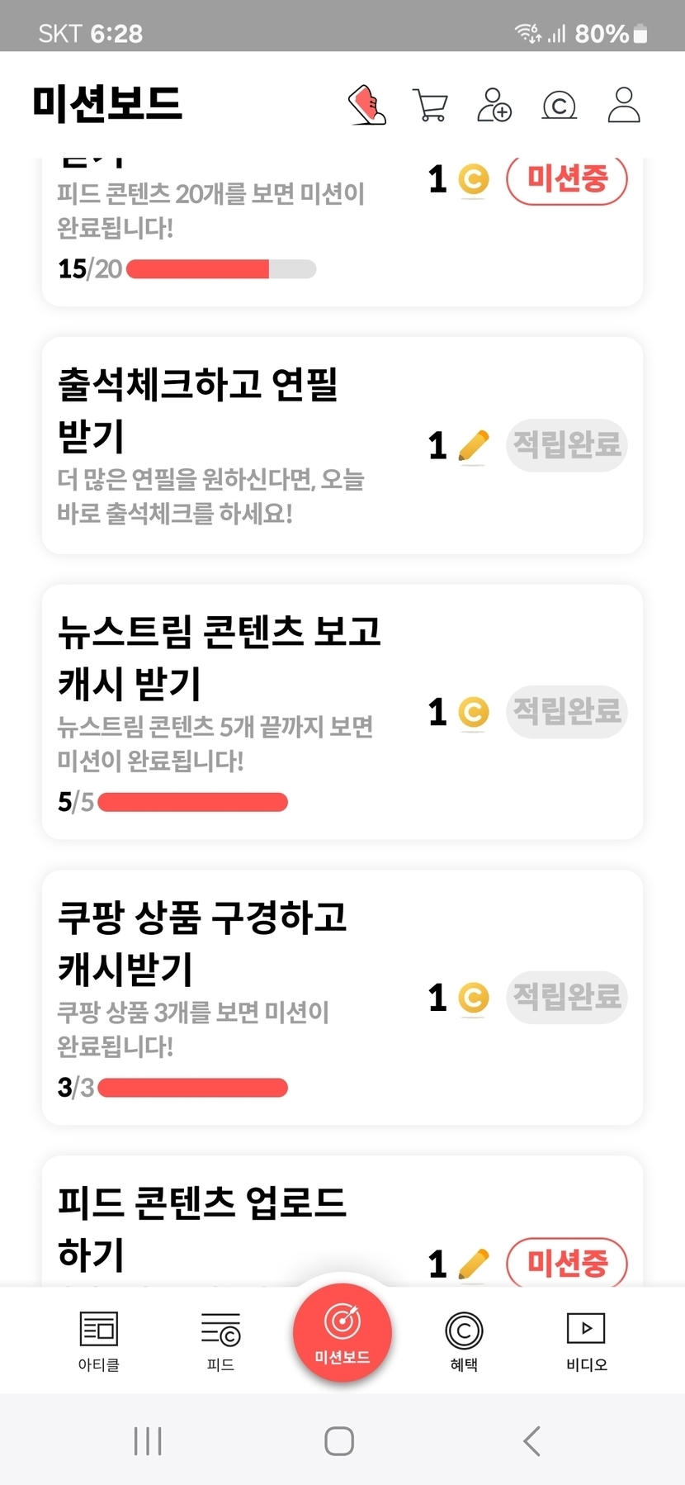Open the shopping cart
The width and height of the screenshot is (685, 1485).
(x=430, y=106)
